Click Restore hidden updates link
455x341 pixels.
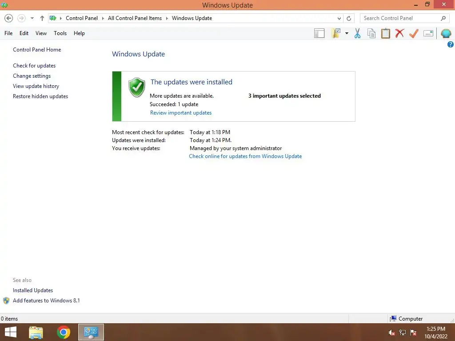point(40,96)
